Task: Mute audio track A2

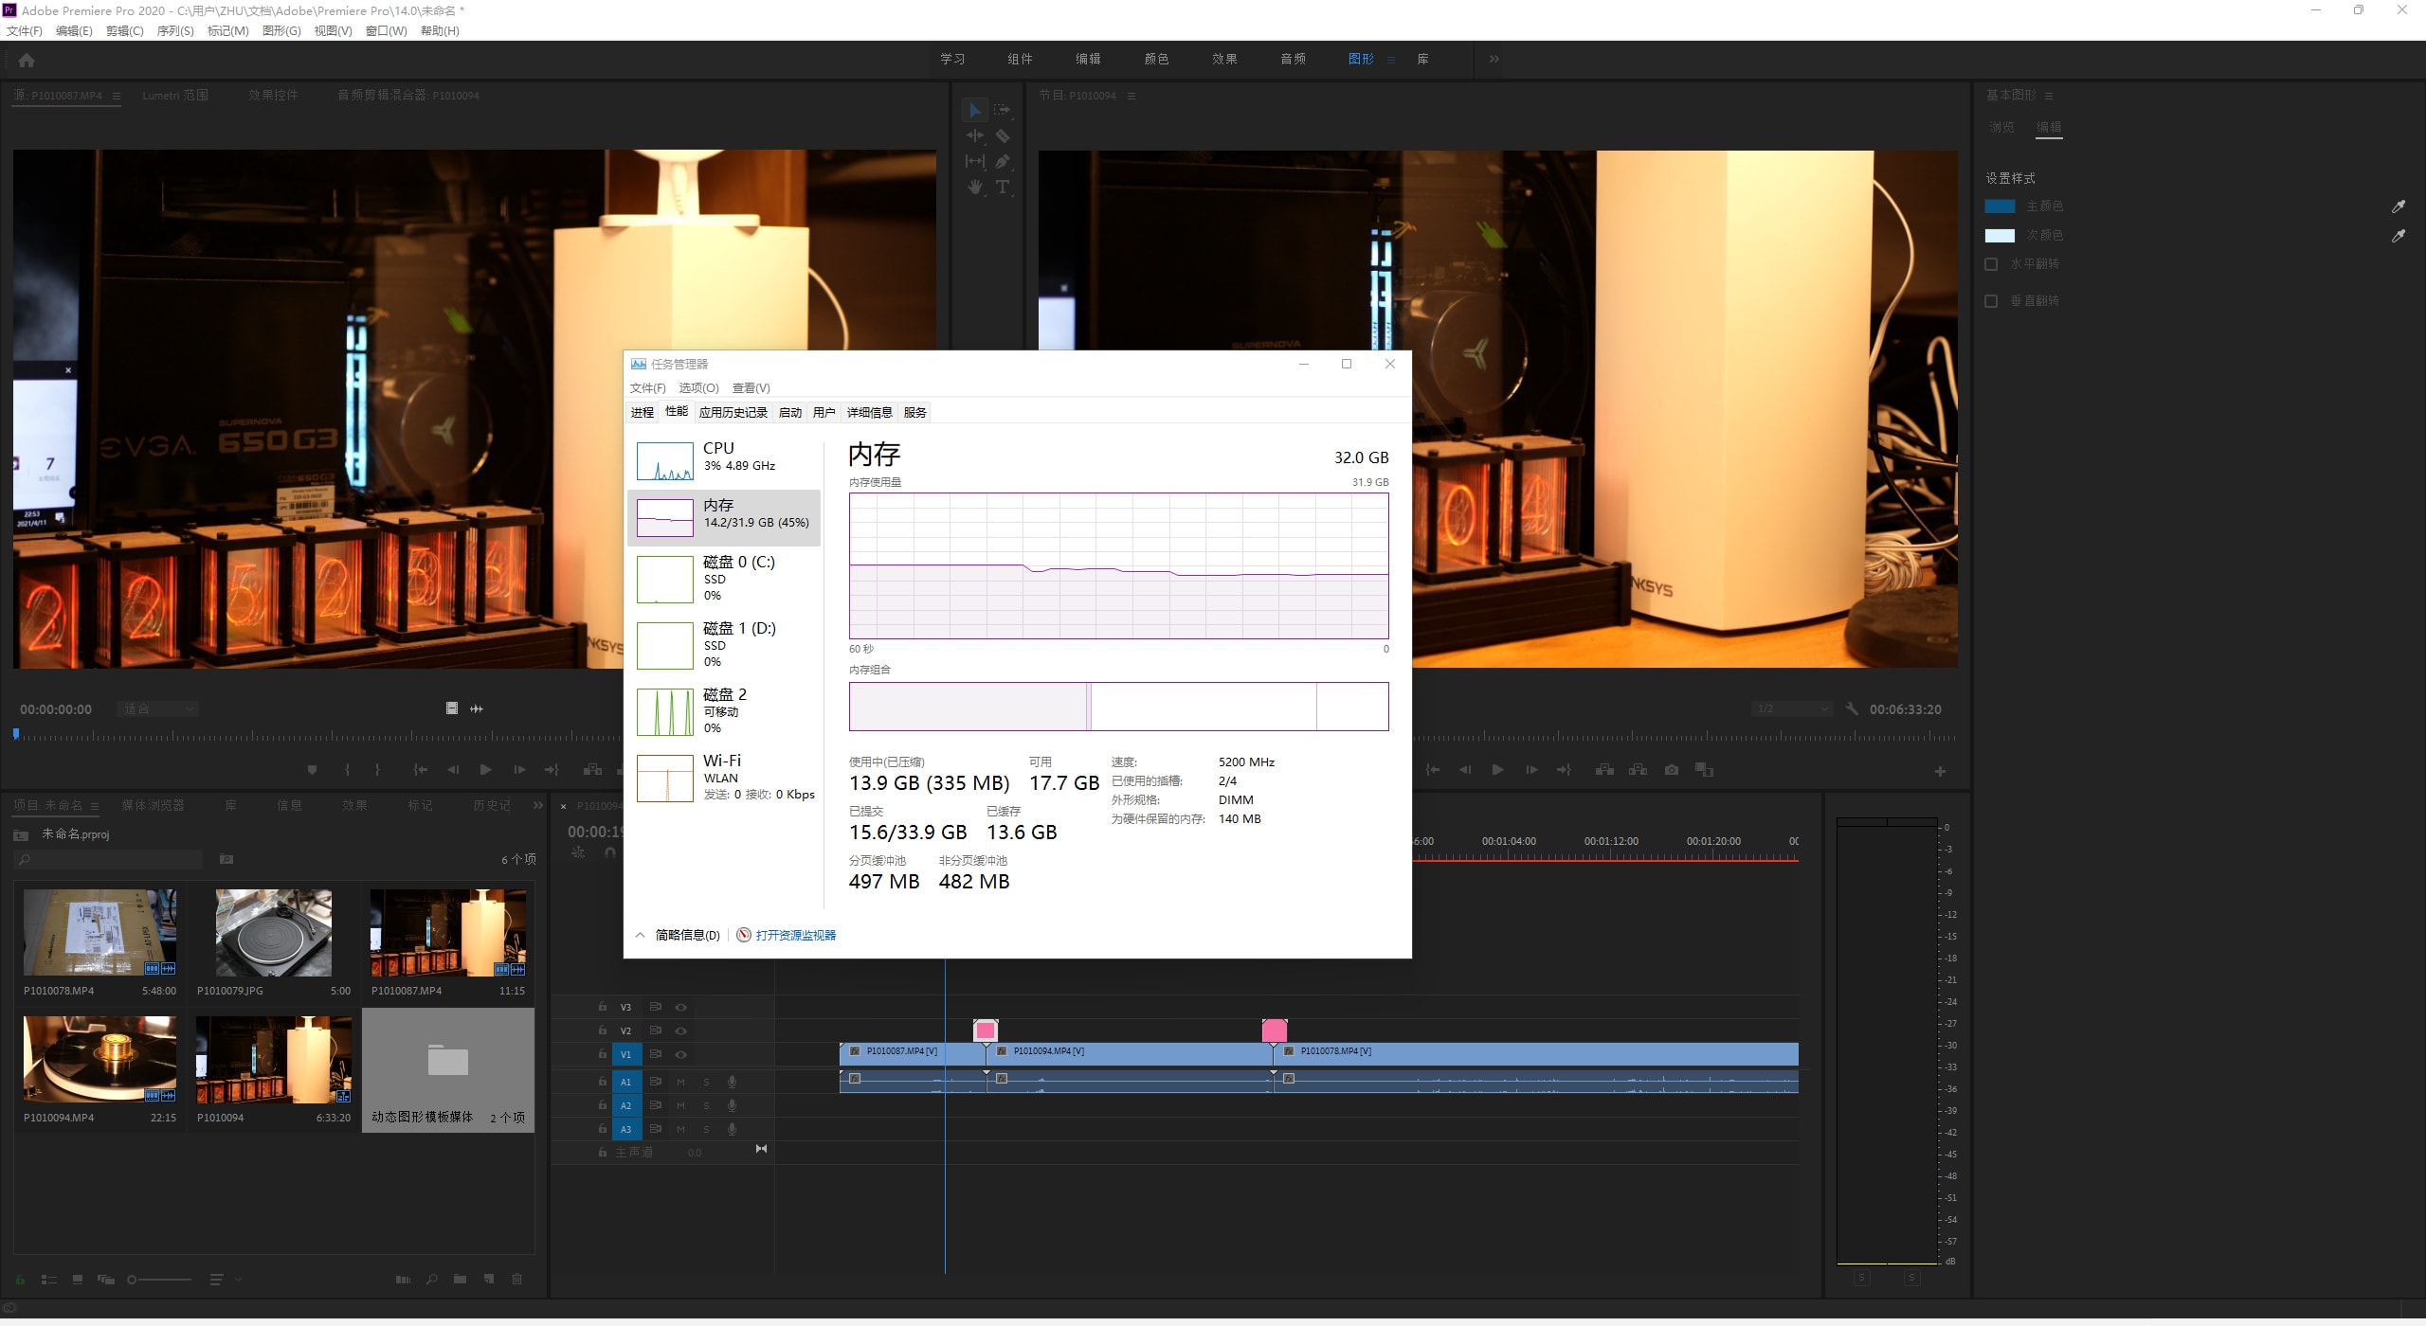Action: (680, 1105)
